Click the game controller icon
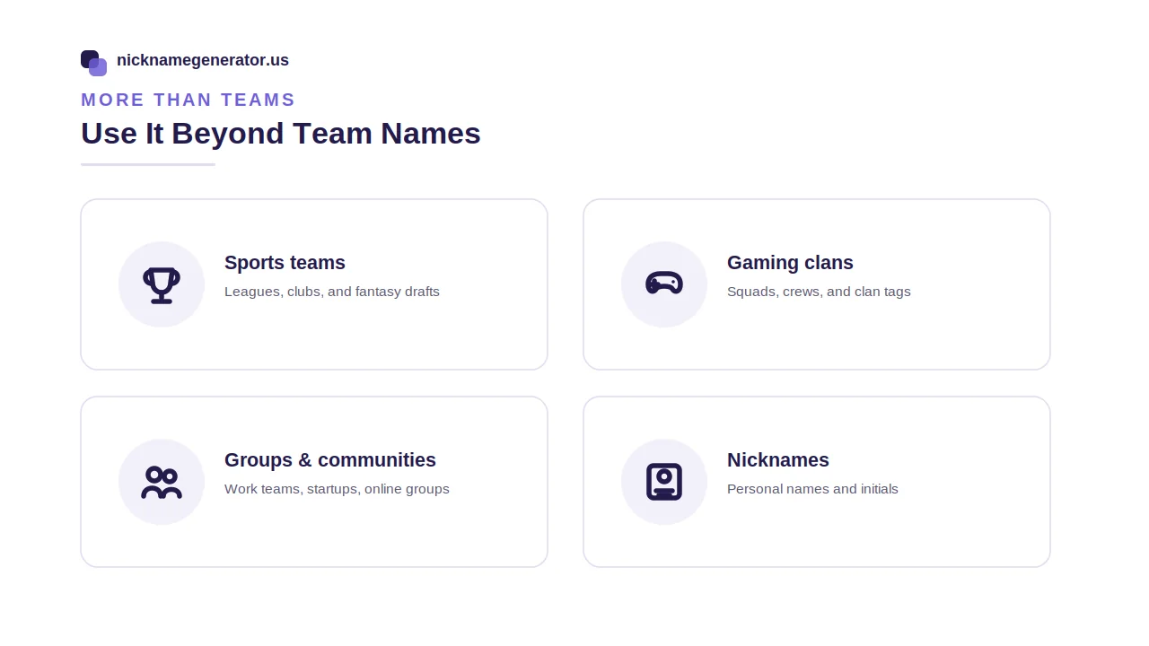The width and height of the screenshot is (1149, 646). 664,283
